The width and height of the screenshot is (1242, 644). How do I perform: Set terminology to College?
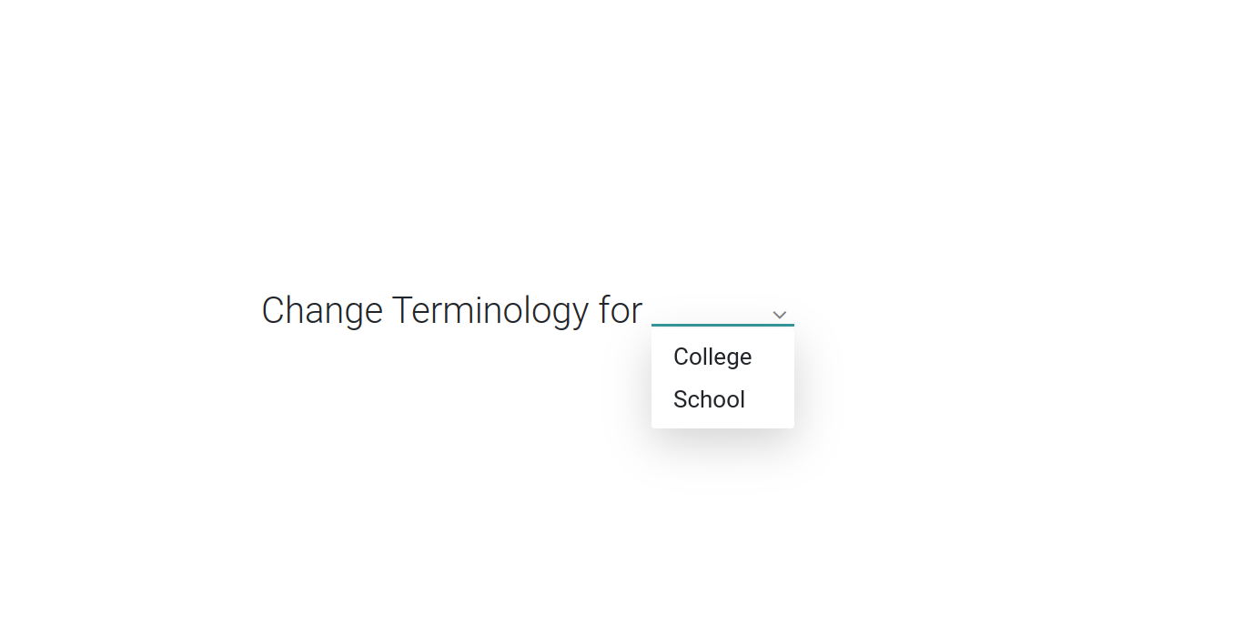722,357
